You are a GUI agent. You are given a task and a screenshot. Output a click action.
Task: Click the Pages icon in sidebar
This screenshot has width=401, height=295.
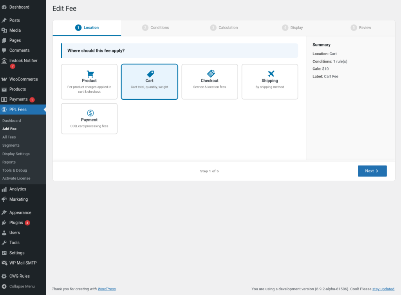[4, 40]
